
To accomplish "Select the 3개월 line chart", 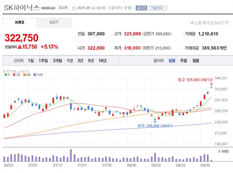I will click(57, 61).
